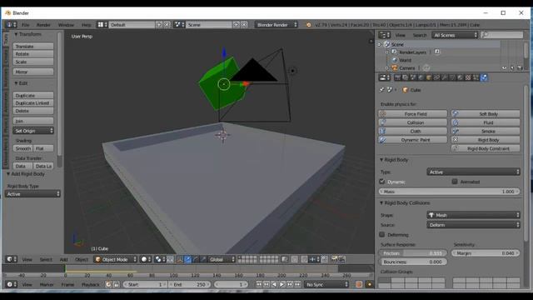The width and height of the screenshot is (533, 300).
Task: Open the World properties tab
Action: [421, 77]
